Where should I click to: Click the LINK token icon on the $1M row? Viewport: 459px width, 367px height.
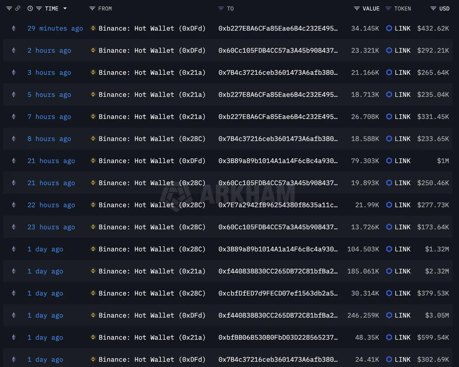coord(389,161)
